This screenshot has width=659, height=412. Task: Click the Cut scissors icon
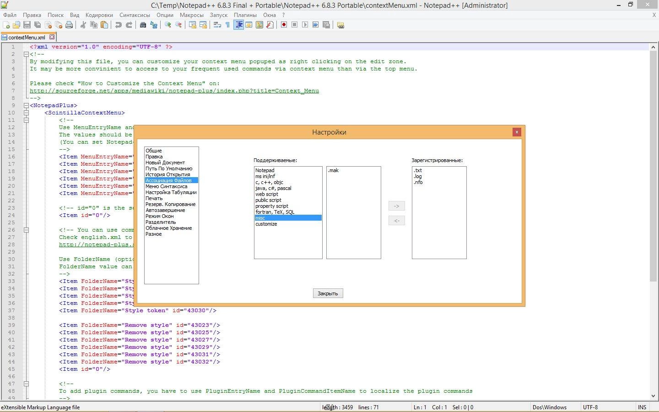click(83, 25)
